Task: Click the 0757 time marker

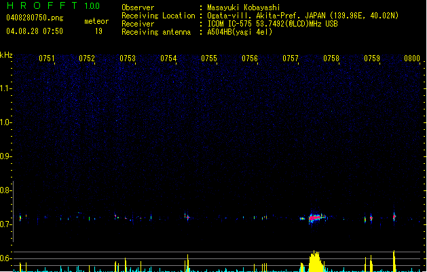Action: 291,58
